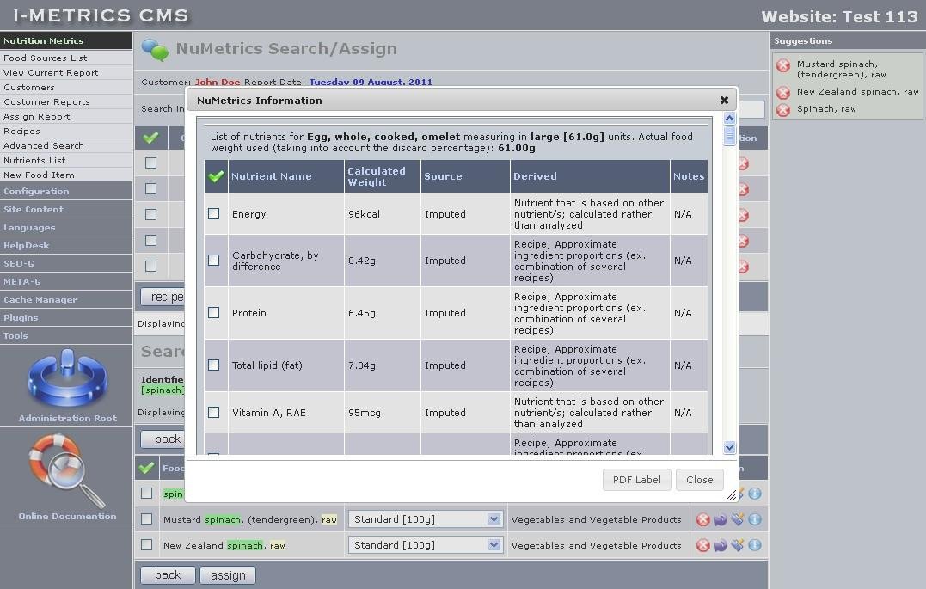This screenshot has height=589, width=926.
Task: Click the down arrow on the dialog scrollbar
Action: click(728, 447)
